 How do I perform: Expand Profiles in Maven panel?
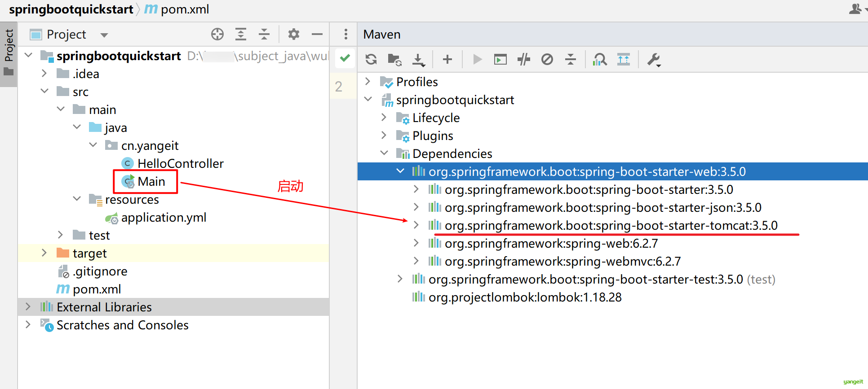click(x=368, y=81)
